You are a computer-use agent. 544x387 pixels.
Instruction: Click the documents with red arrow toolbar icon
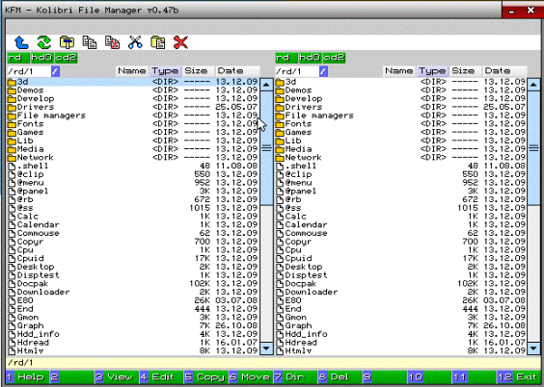[113, 42]
